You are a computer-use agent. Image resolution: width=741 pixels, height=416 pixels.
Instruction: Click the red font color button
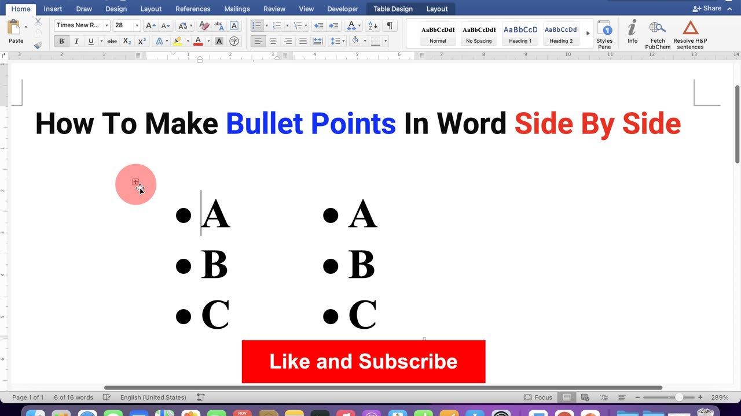click(x=198, y=41)
